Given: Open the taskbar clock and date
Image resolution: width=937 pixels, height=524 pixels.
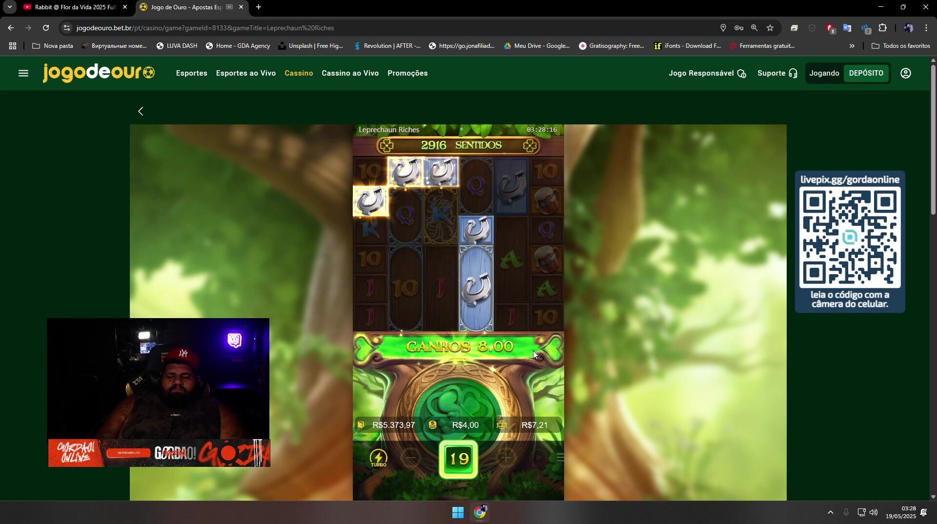Looking at the screenshot, I should [901, 512].
